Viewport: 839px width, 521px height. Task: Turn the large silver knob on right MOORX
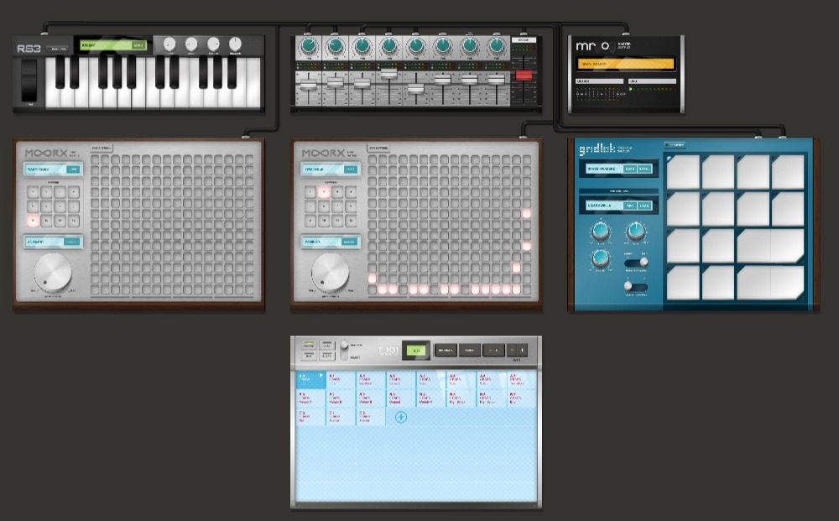330,273
